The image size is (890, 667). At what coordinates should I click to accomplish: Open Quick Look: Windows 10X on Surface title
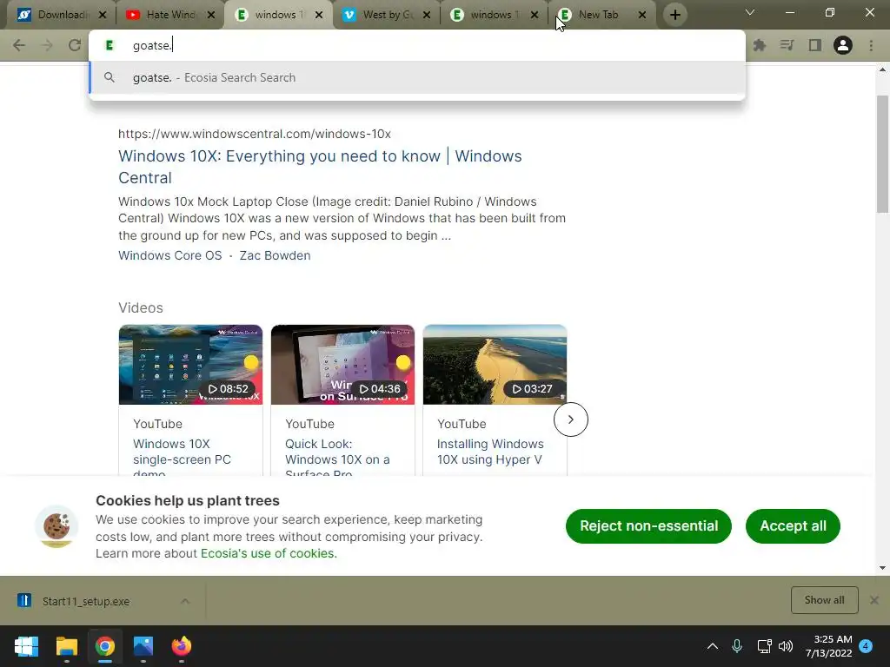[337, 458]
